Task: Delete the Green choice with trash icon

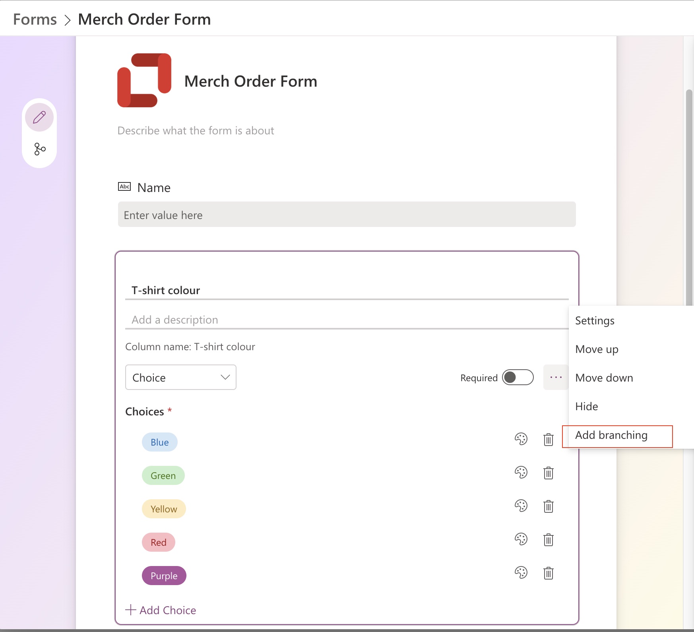Action: tap(548, 473)
